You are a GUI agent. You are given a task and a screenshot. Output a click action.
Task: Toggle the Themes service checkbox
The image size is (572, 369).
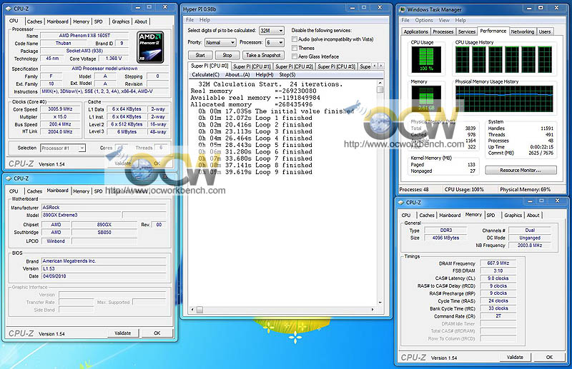295,48
